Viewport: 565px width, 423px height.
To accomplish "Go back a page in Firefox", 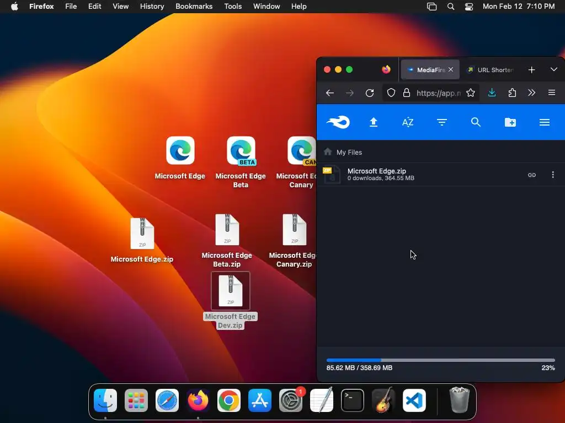I will click(330, 93).
